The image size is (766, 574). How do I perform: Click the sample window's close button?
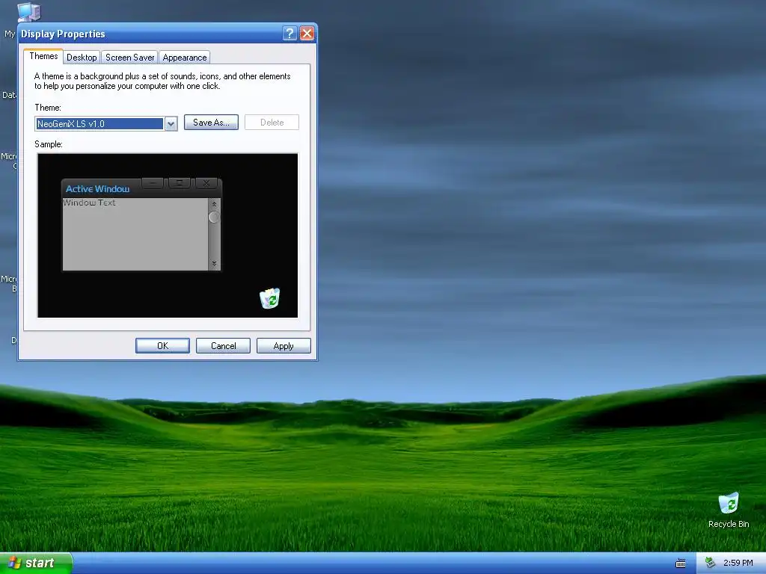click(x=206, y=183)
